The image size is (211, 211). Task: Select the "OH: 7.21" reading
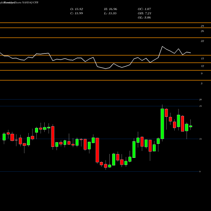click(144, 14)
